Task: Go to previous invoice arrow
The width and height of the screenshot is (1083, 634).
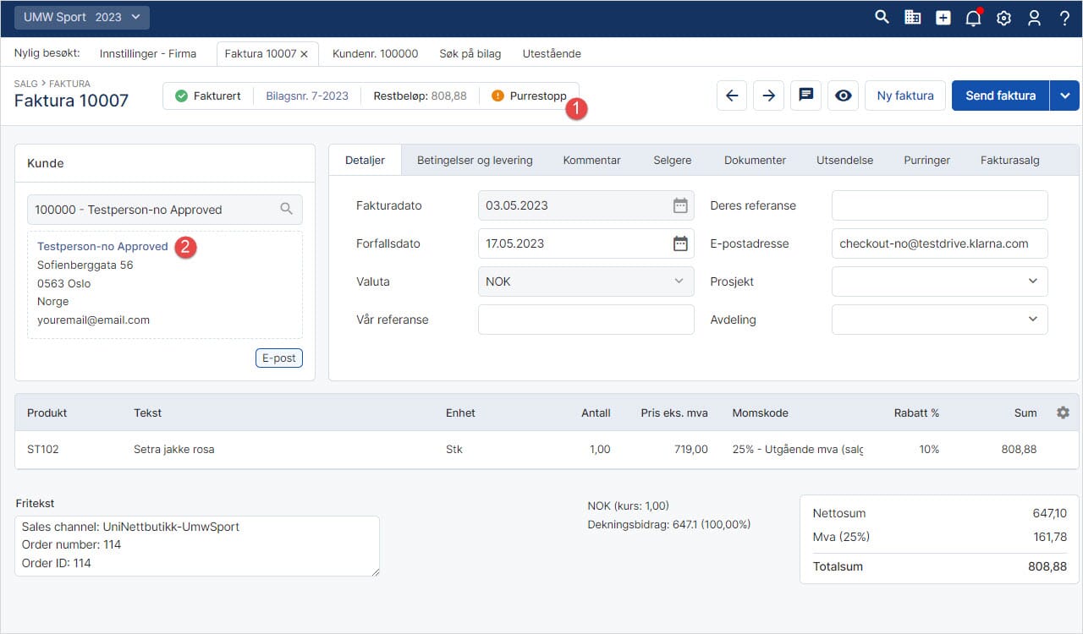Action: tap(732, 96)
